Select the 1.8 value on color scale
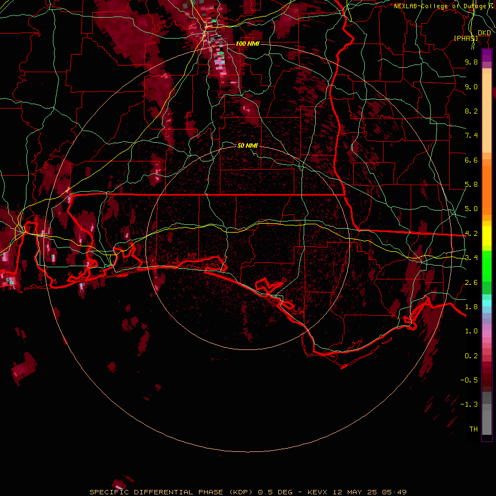Screen dimensions: 496x496 [x=471, y=307]
